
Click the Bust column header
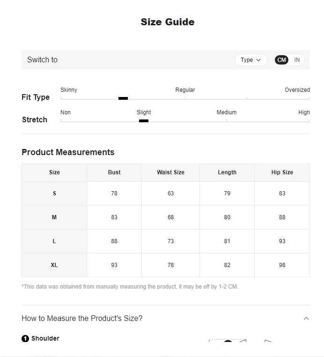click(114, 172)
